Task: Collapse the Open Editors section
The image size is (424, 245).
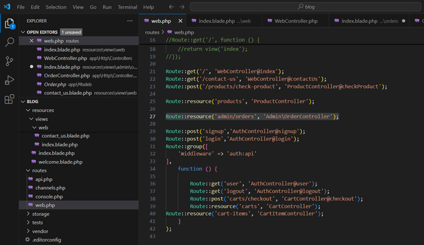Action: pos(23,32)
